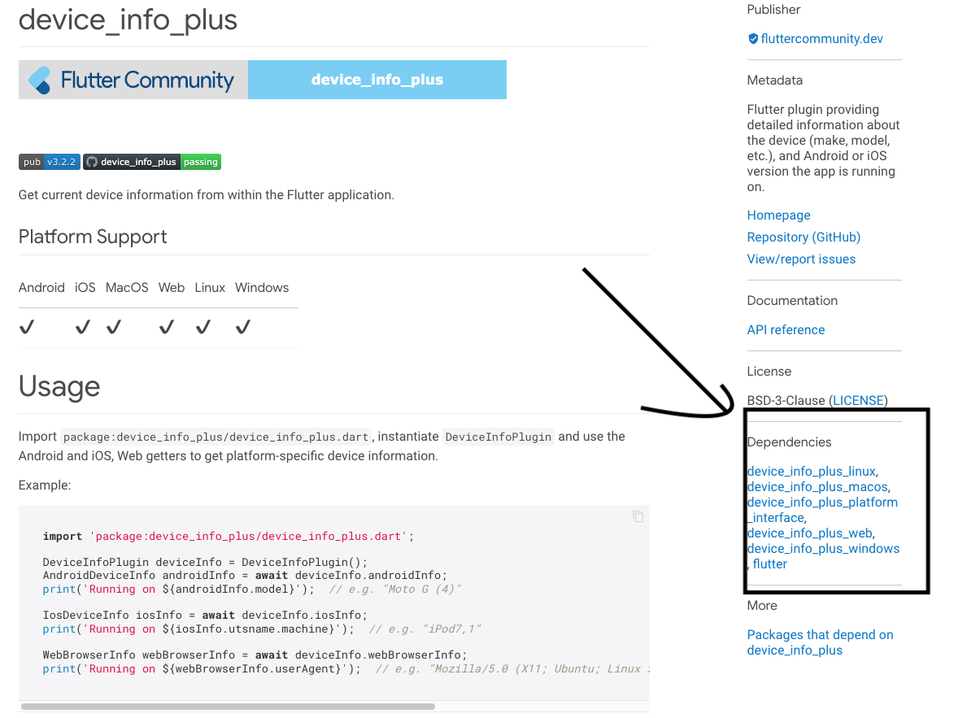Click the Dependencies section label

pos(789,442)
